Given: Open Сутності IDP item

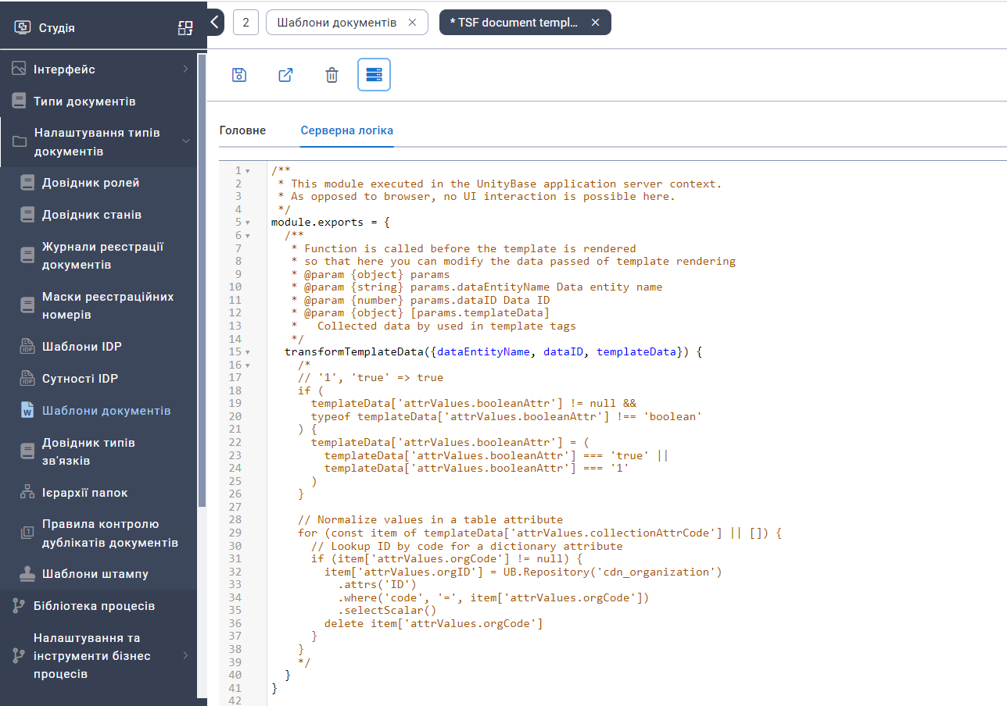Looking at the screenshot, I should pyautogui.click(x=80, y=379).
